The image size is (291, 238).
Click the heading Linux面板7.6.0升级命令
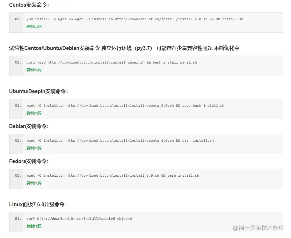[x=38, y=204]
